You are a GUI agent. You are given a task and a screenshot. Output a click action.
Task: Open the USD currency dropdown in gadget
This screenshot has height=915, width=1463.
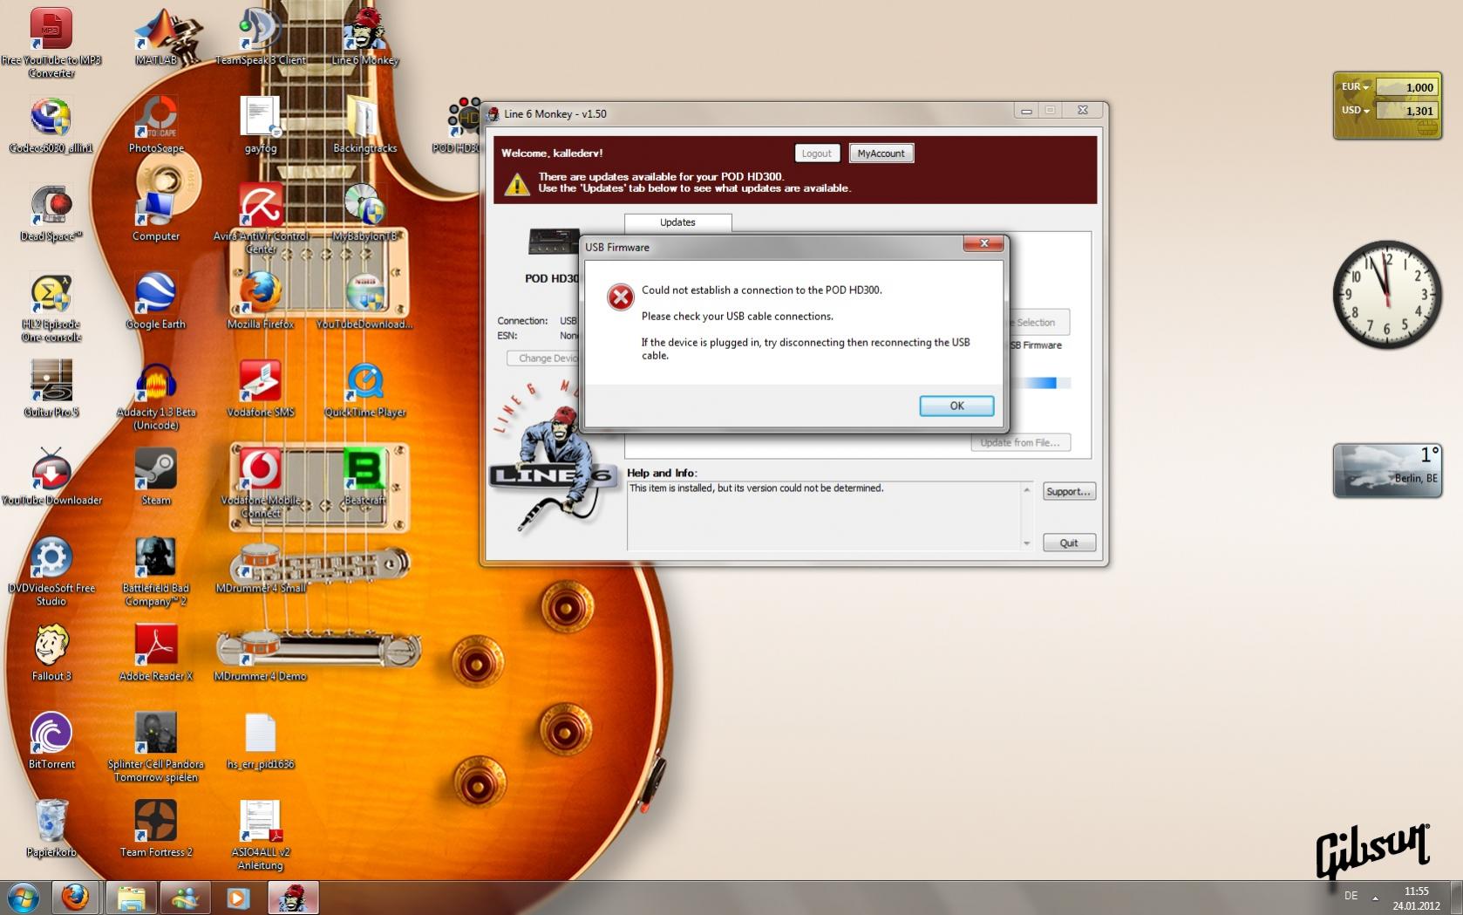pos(1356,111)
